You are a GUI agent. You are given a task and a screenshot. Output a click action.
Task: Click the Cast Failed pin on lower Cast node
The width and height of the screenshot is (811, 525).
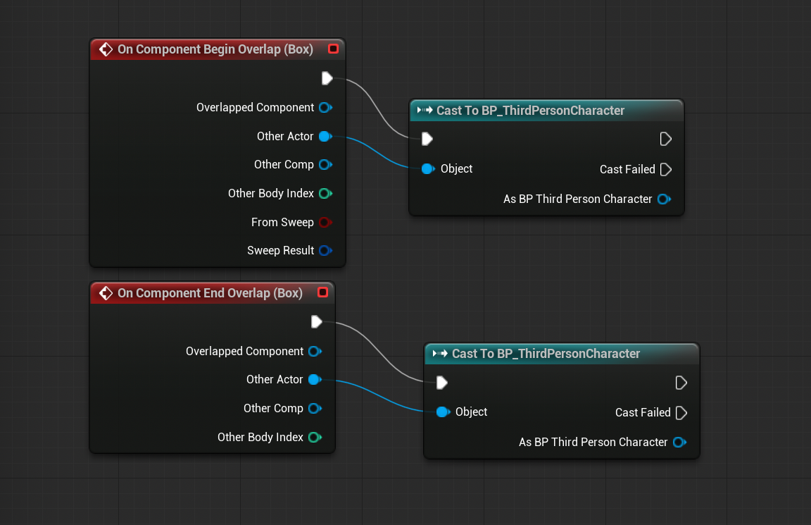click(x=681, y=412)
